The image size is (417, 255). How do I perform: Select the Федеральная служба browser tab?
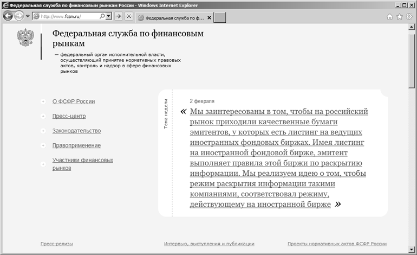[x=171, y=17]
